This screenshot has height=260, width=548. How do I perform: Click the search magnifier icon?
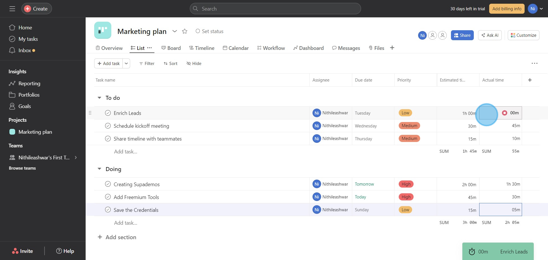click(196, 9)
